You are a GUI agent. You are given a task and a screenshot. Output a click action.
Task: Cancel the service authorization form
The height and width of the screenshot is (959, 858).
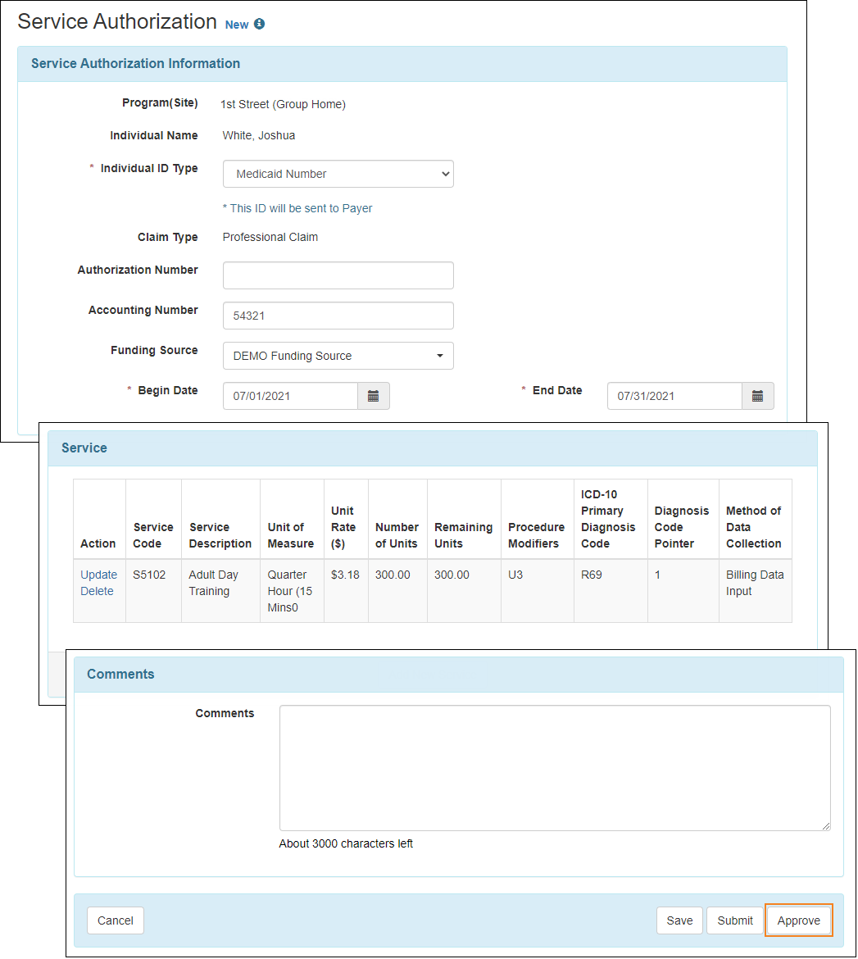click(x=115, y=920)
